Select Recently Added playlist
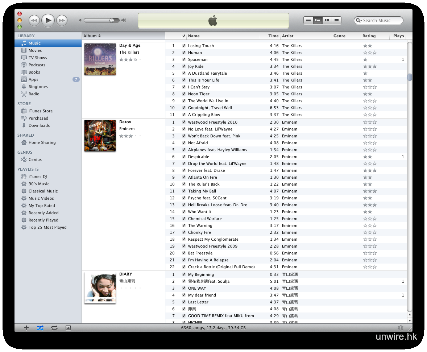The image size is (427, 352). pyautogui.click(x=43, y=213)
